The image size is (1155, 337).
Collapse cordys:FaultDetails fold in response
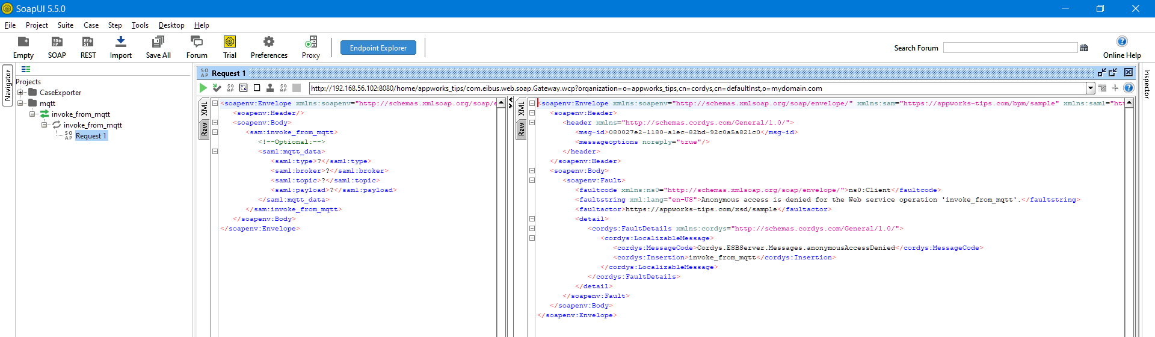coord(532,229)
